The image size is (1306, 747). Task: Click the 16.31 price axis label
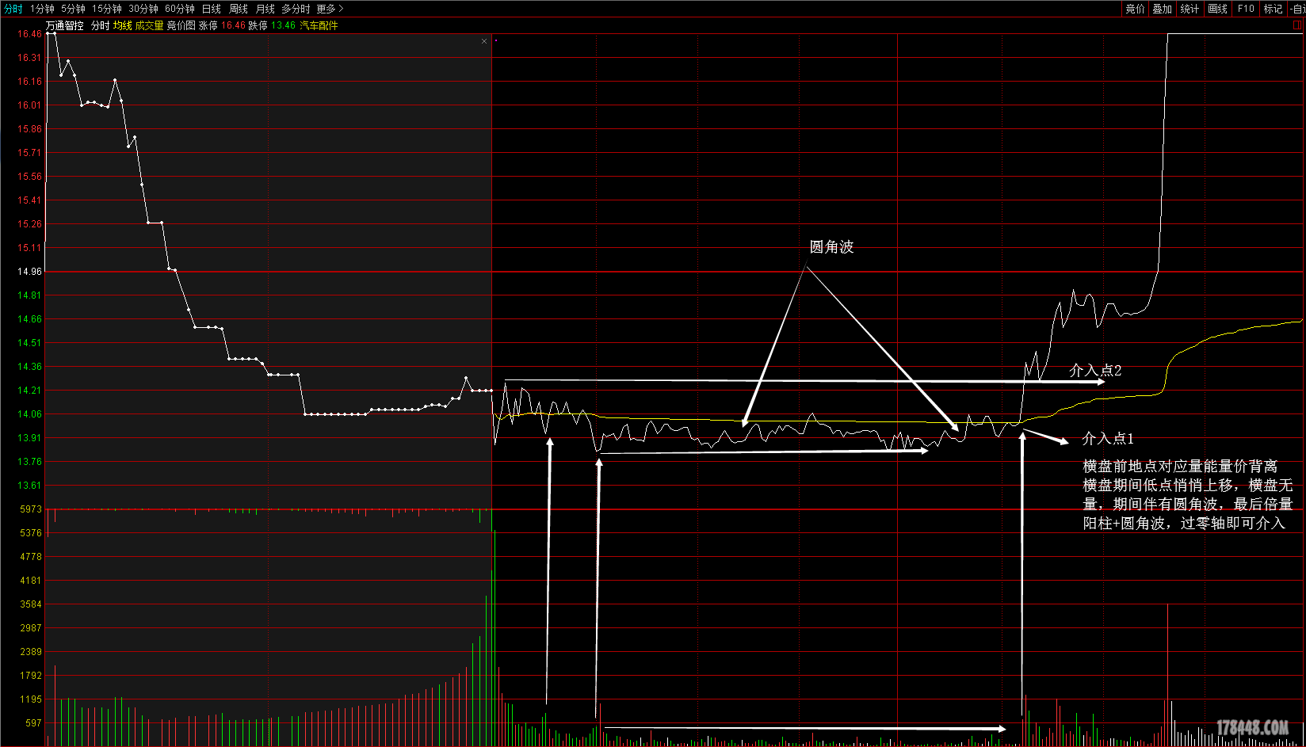pos(29,58)
